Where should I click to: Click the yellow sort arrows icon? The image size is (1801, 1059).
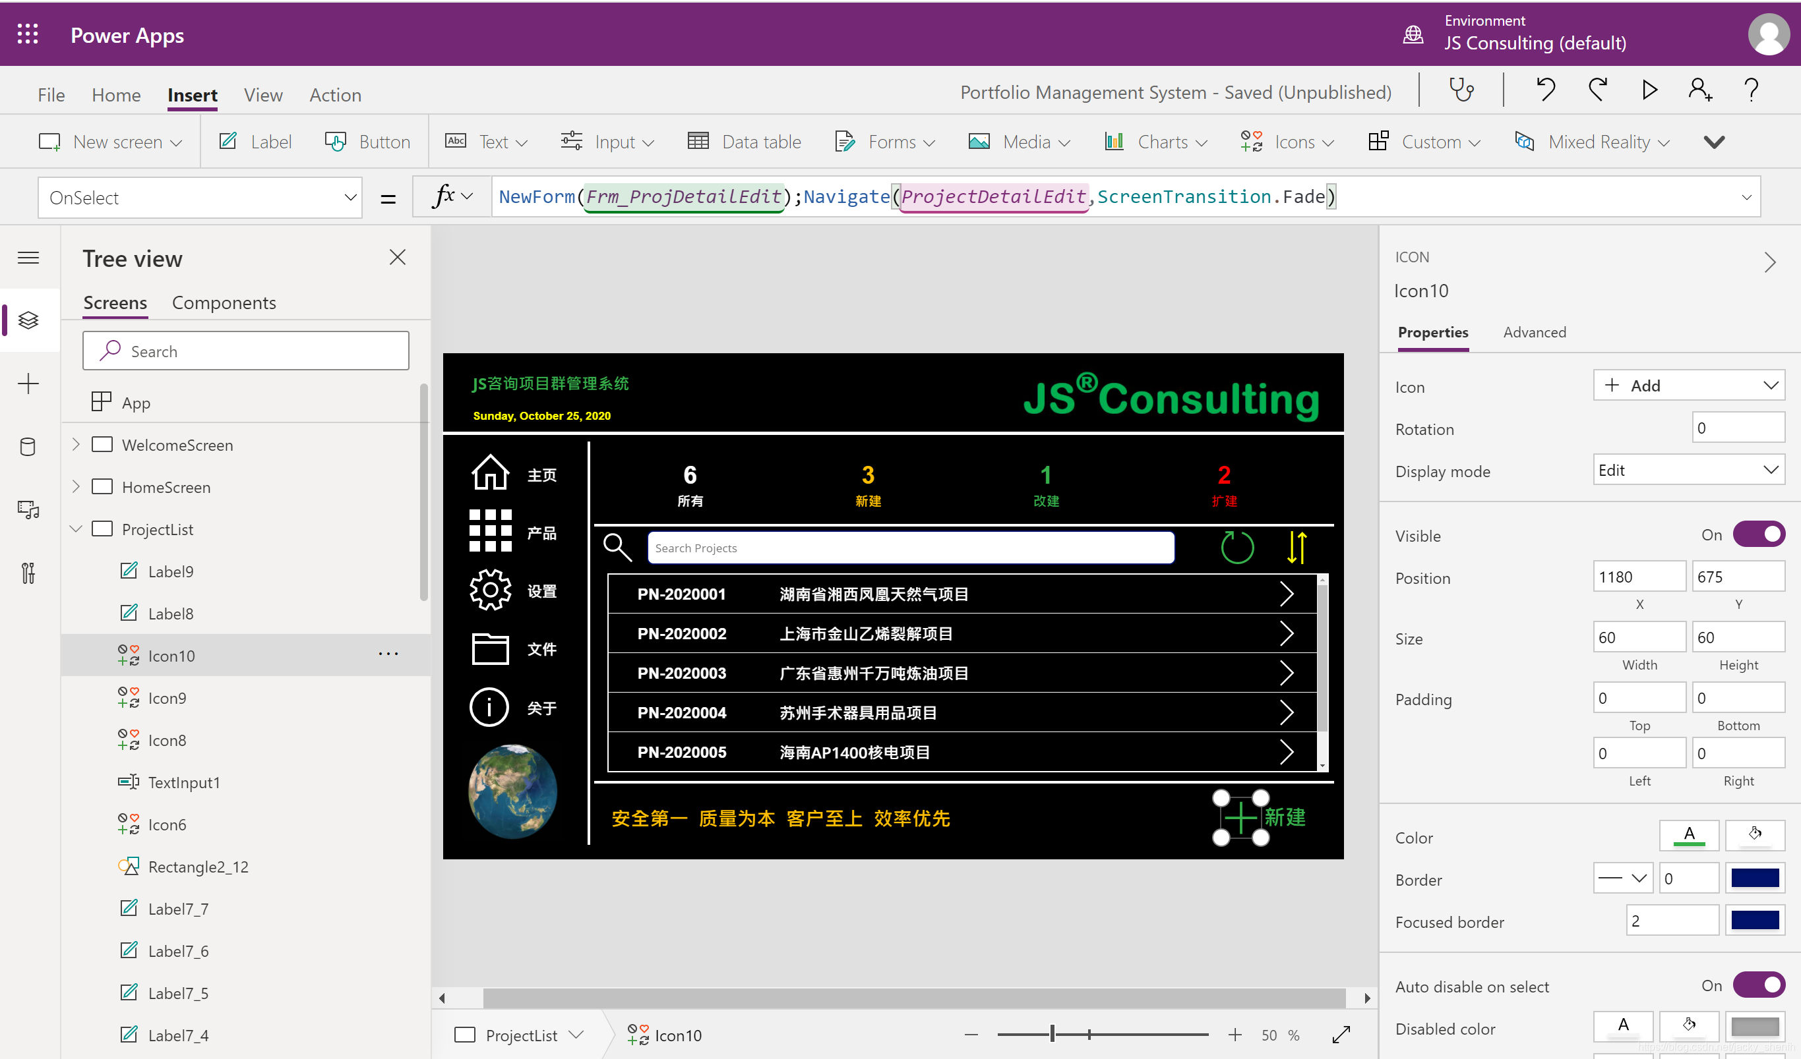coord(1297,548)
